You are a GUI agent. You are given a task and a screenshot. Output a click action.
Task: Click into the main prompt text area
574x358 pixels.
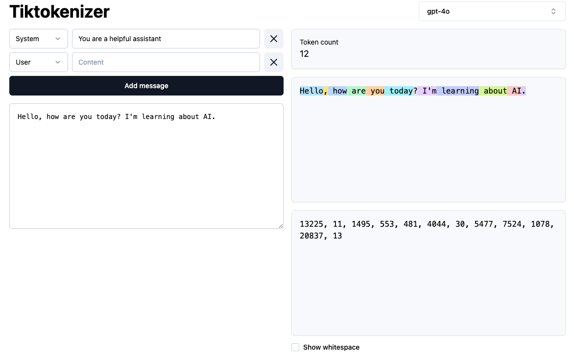[x=146, y=167]
